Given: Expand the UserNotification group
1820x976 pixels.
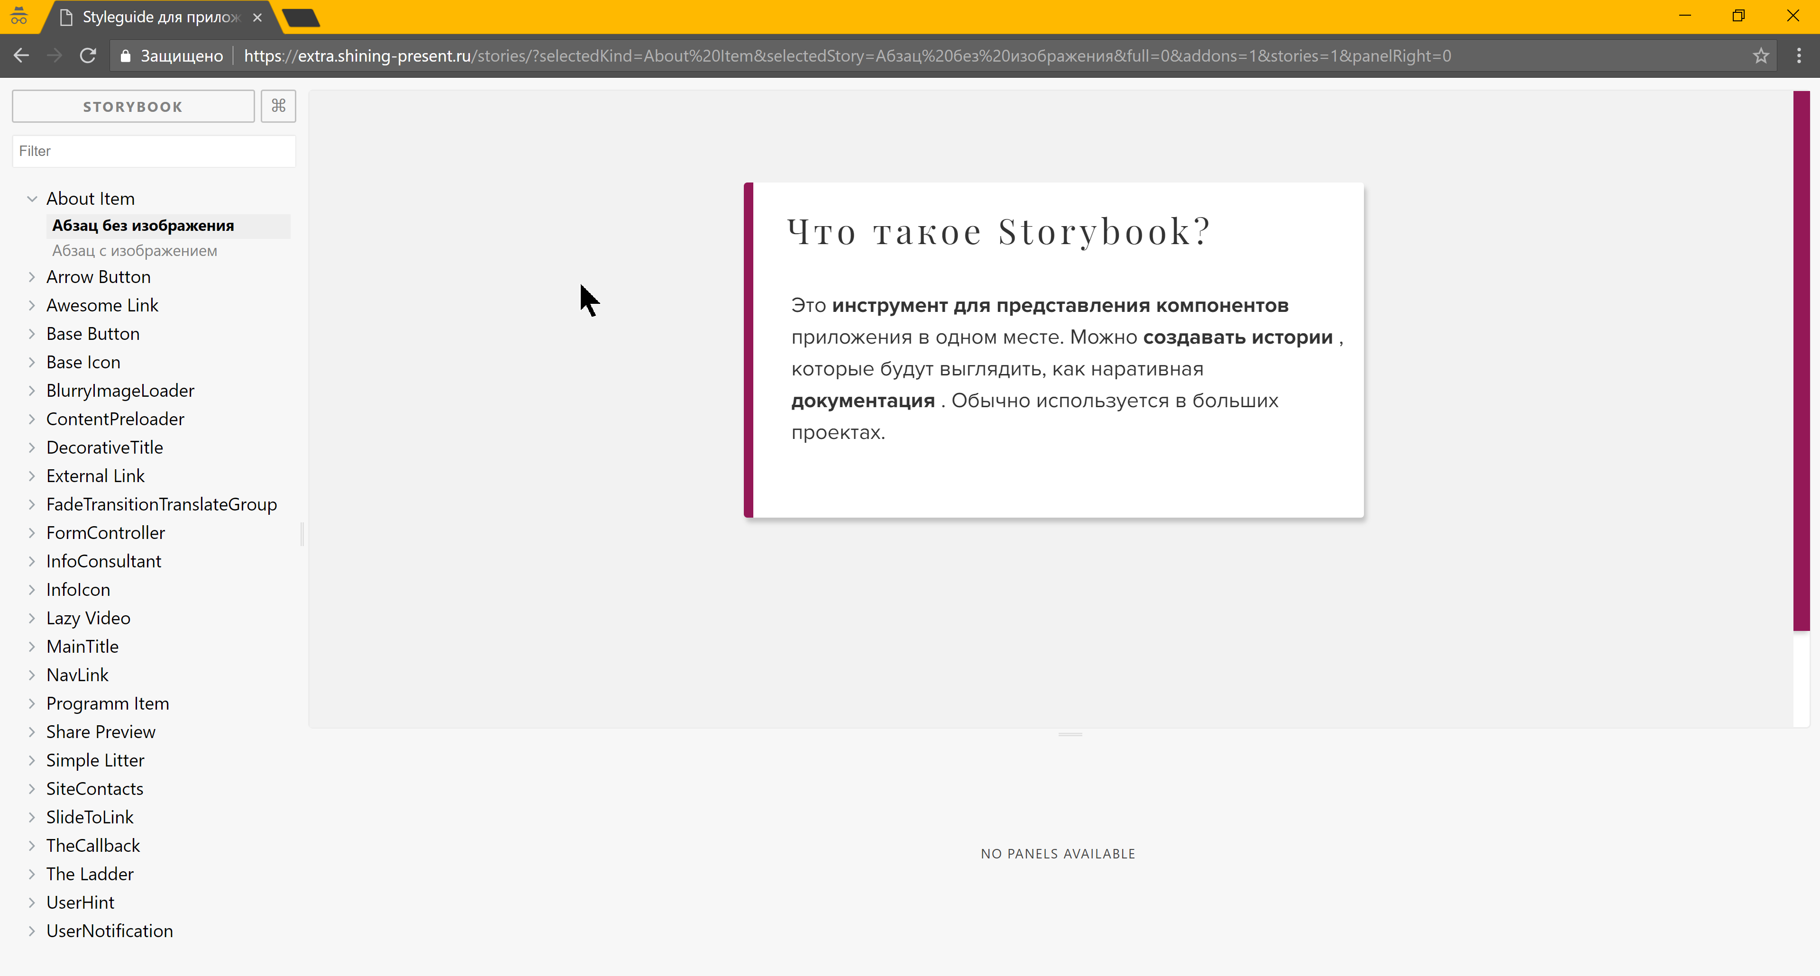Looking at the screenshot, I should pos(32,931).
